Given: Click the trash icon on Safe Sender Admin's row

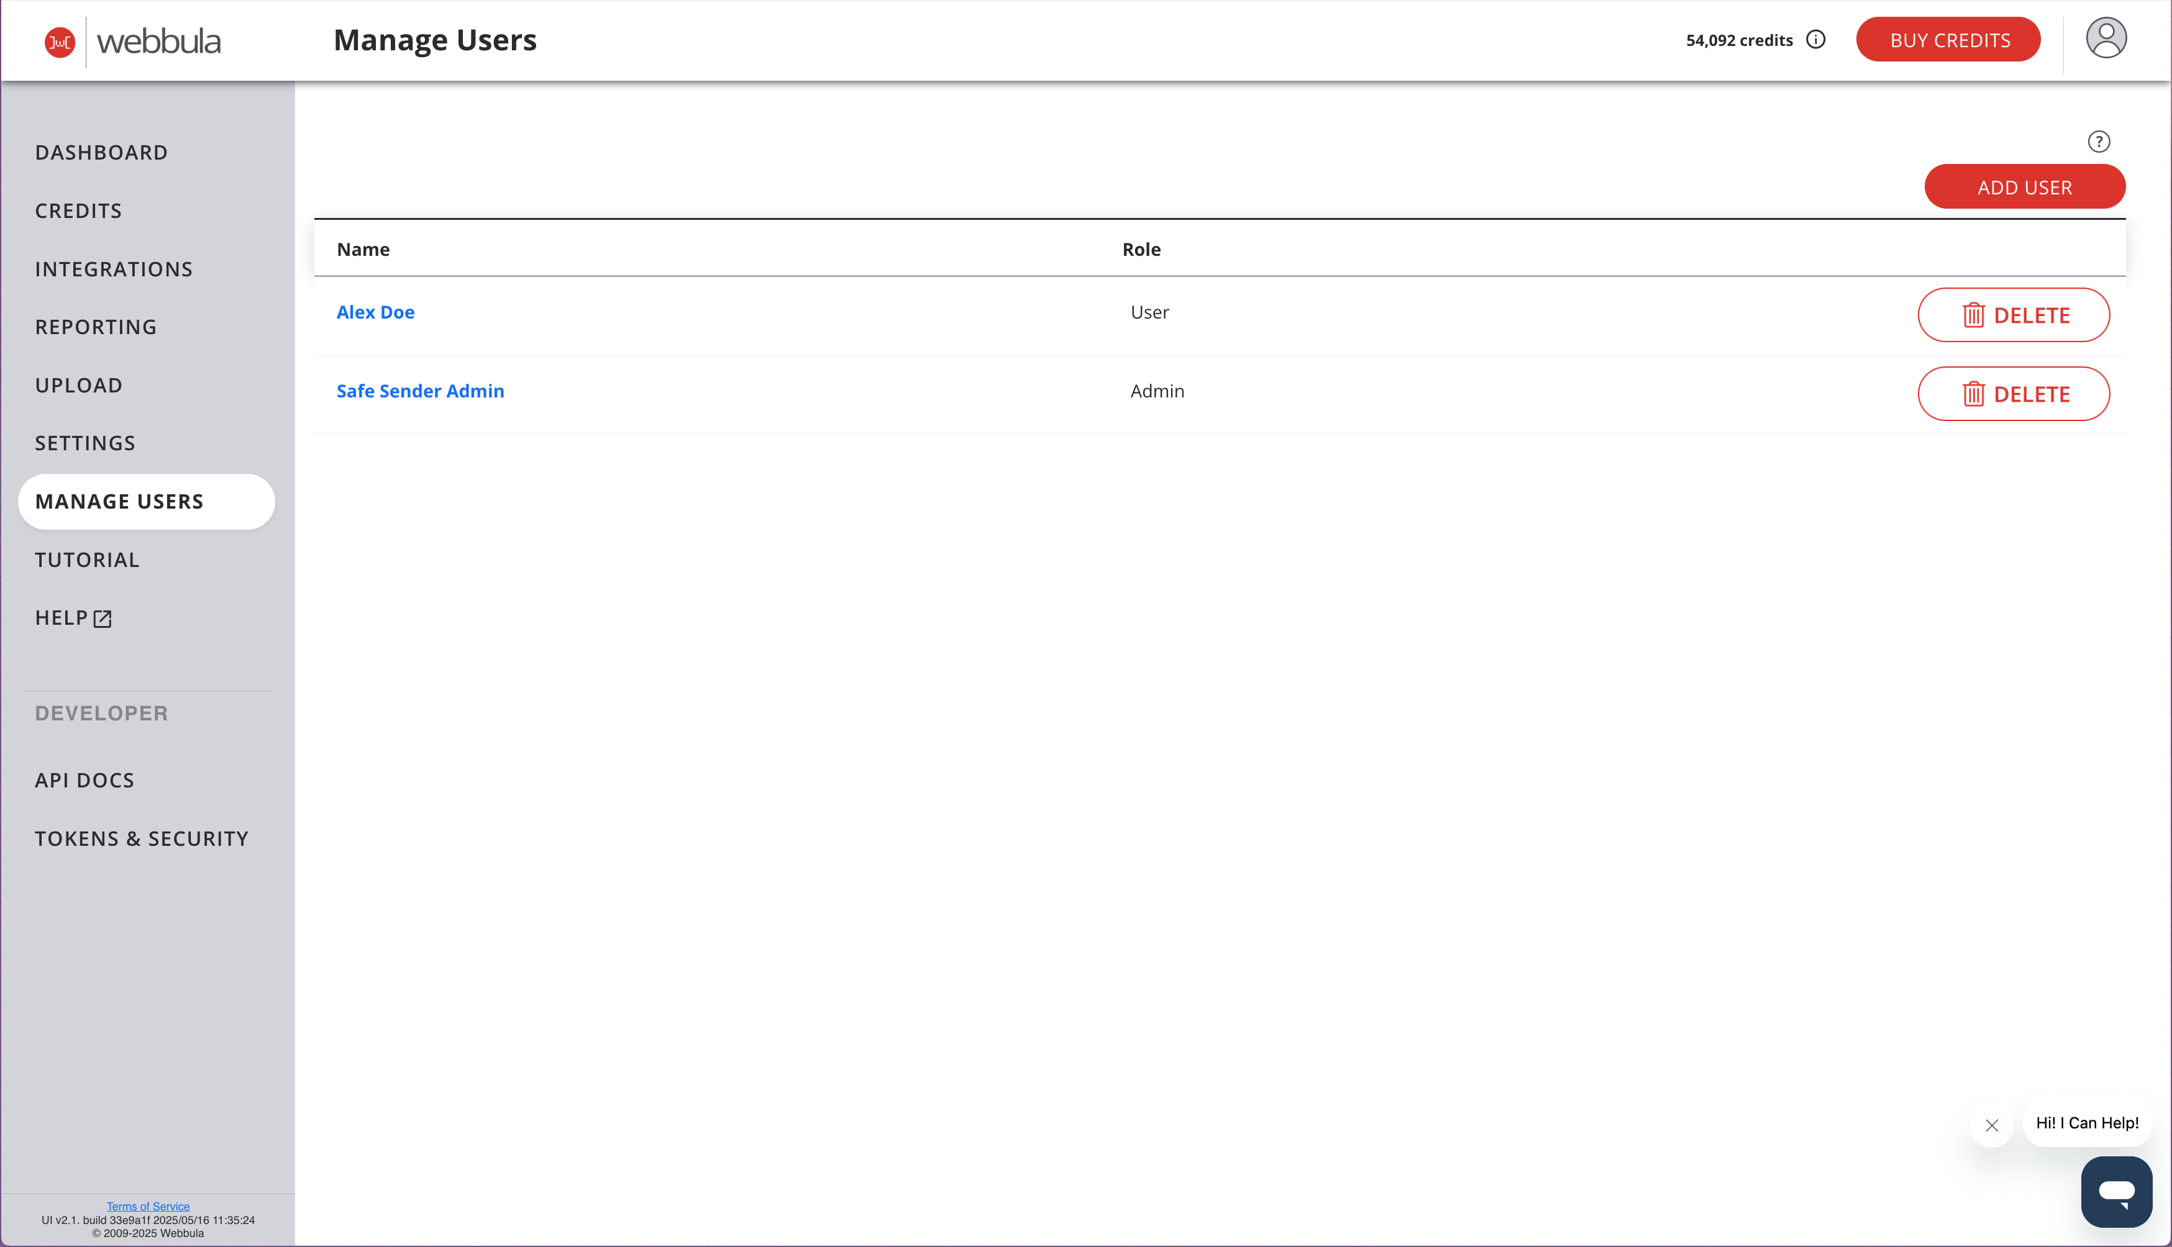Looking at the screenshot, I should pos(1974,394).
